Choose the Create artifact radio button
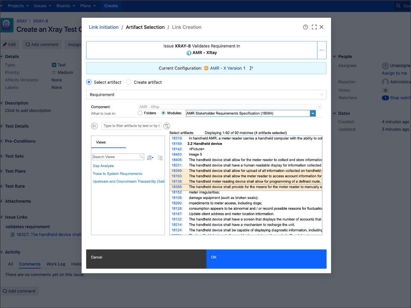The width and height of the screenshot is (411, 308). [x=129, y=82]
